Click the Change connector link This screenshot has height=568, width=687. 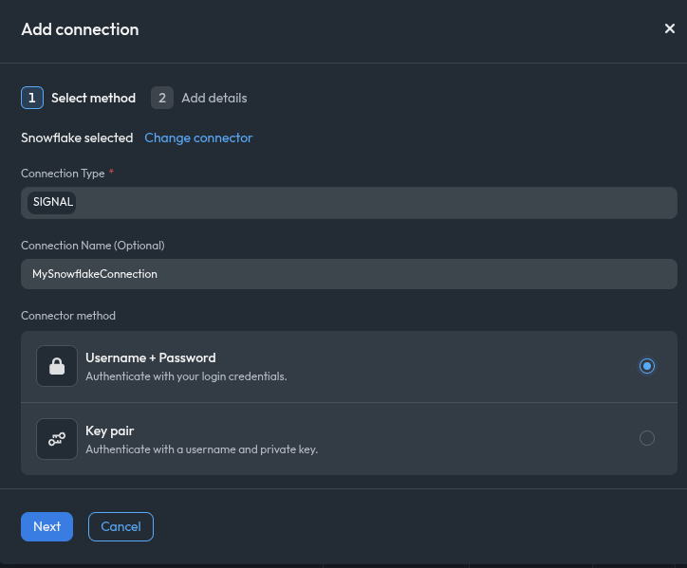click(x=198, y=137)
